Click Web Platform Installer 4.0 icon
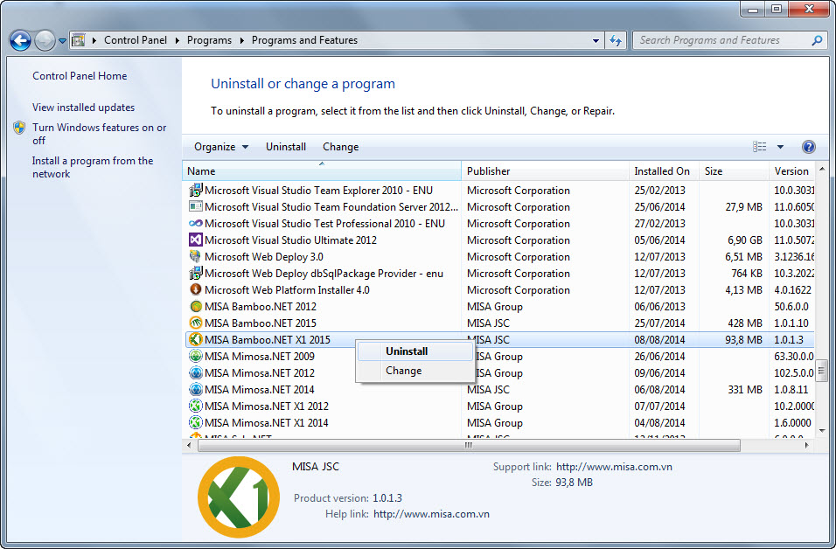 point(196,289)
